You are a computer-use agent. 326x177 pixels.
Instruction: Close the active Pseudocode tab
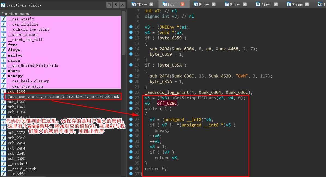[x=183, y=4]
